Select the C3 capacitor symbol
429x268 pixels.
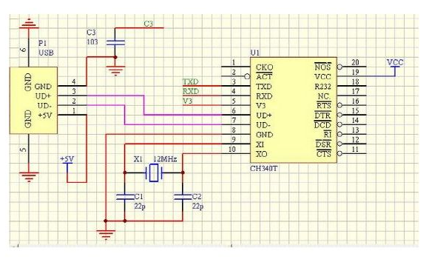click(x=115, y=43)
